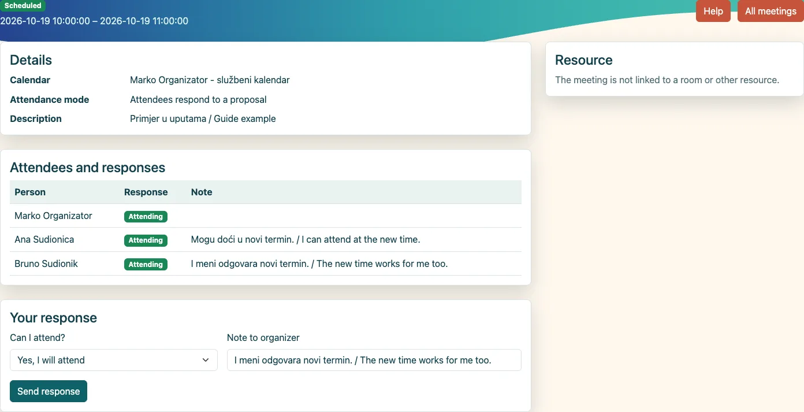Click the Details heading
Viewport: 804px width, 412px height.
31,60
